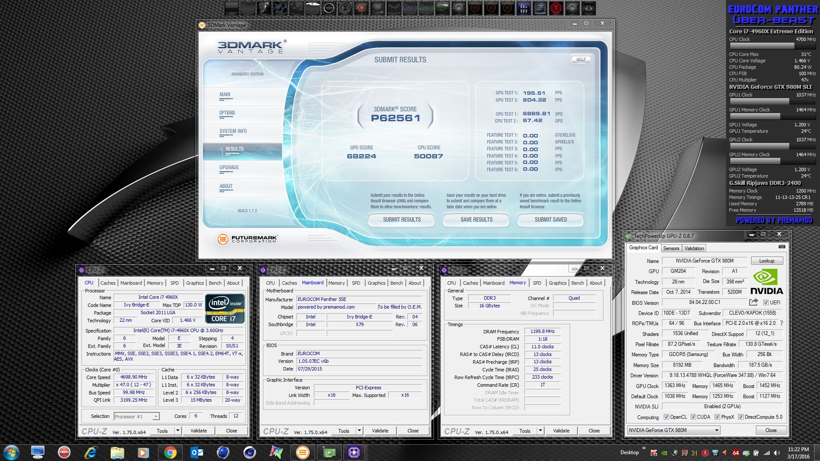Screen dimensions: 820x461
Task: Toggle the PhysX checkbox
Action: pos(717,417)
